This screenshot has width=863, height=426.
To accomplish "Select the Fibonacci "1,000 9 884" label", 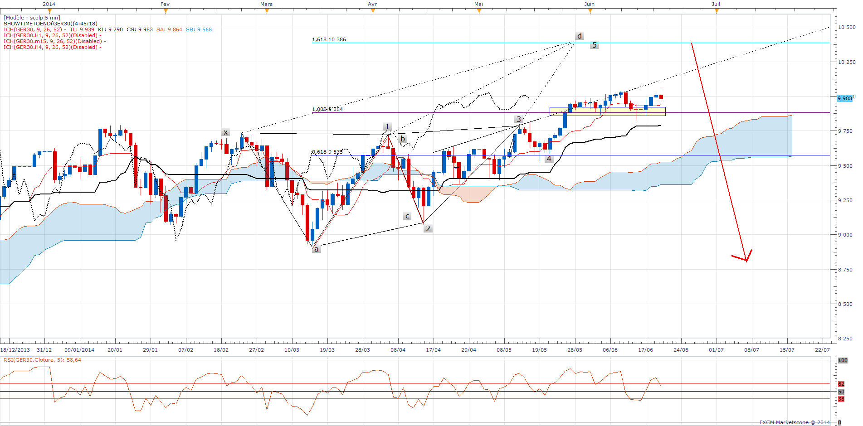I will coord(327,109).
